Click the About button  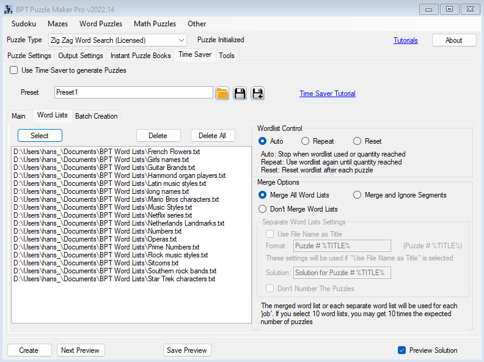454,40
